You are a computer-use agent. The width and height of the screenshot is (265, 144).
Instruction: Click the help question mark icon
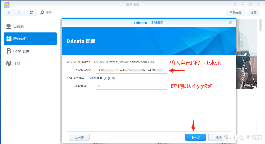coord(235,5)
